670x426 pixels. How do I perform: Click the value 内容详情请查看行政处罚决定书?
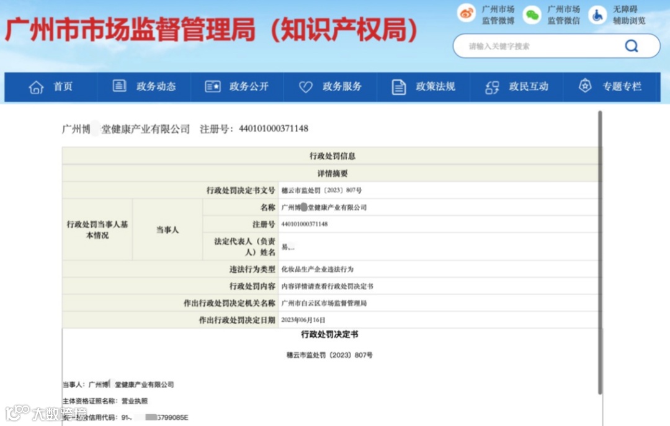coord(327,286)
